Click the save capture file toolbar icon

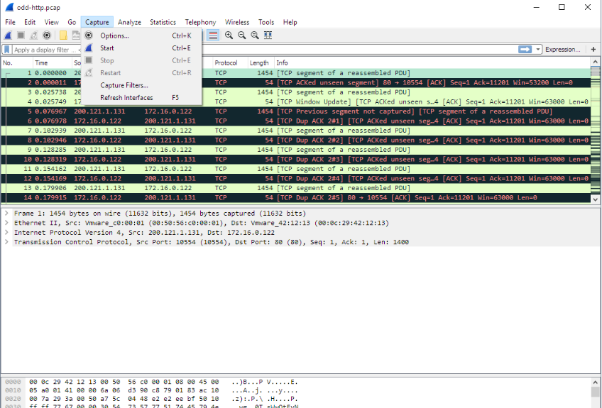[76, 35]
